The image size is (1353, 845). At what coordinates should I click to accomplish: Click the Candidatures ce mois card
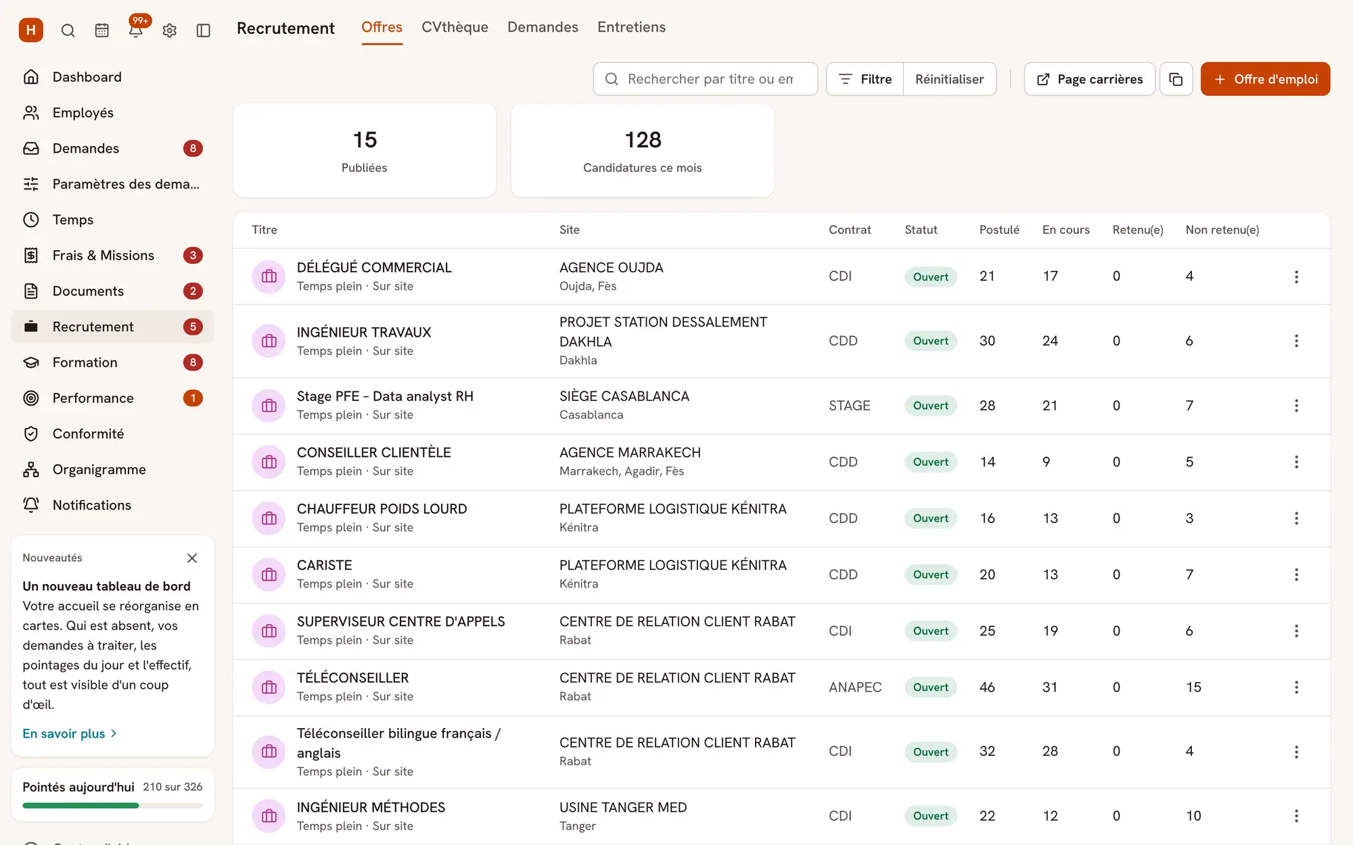pyautogui.click(x=642, y=151)
